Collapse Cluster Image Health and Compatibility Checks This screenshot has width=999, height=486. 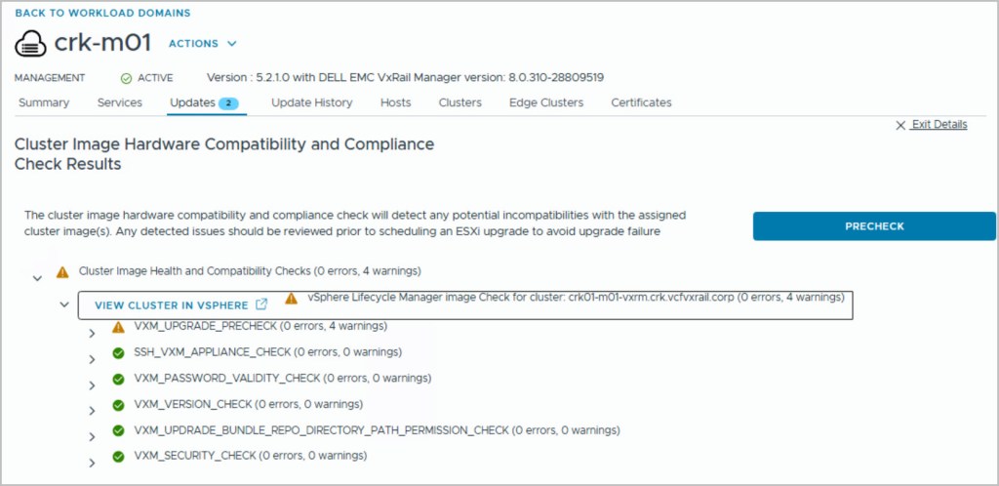point(37,278)
